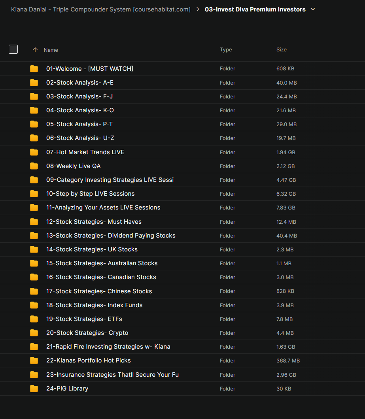The height and width of the screenshot is (419, 365).
Task: Open 07-Hot Market Trends LIVE folder name
Action: click(x=85, y=152)
